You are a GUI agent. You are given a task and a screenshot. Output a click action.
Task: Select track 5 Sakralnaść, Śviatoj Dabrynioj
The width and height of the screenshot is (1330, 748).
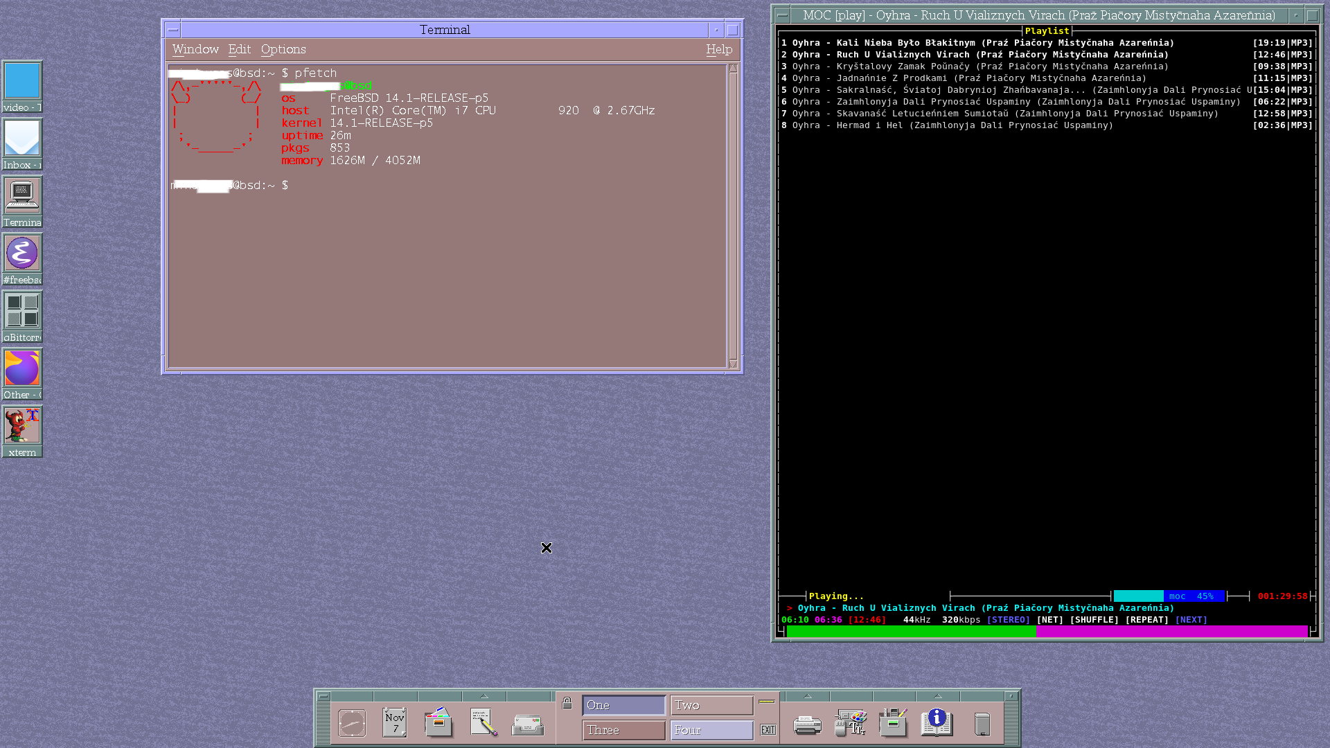(1047, 90)
